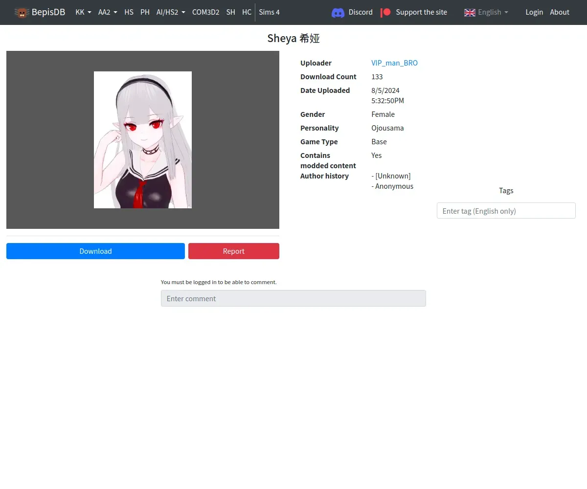Screen dimensions: 587x489
Task: Click Support the site link
Action: 414,12
